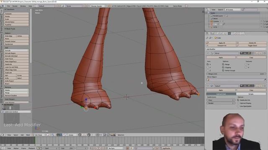
Task: Click the Smooth Vertex button
Action: click(x=16, y=41)
